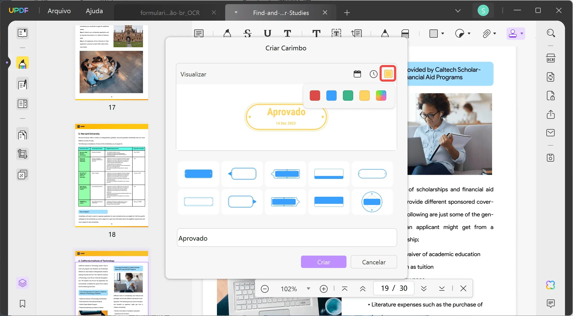The width and height of the screenshot is (573, 316).
Task: Open the document compression tool
Action: [551, 77]
